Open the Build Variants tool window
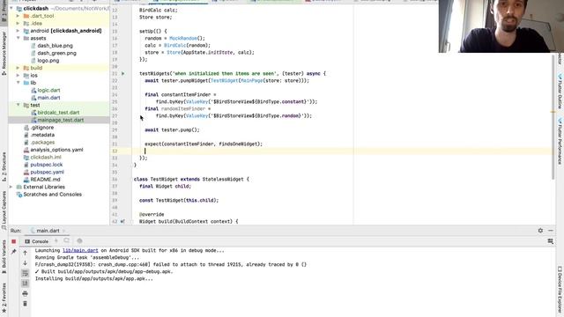This screenshot has height=317, width=564. pyautogui.click(x=4, y=257)
